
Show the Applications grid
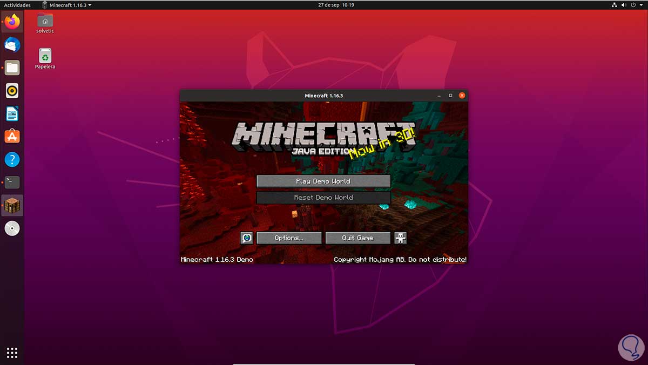point(12,352)
